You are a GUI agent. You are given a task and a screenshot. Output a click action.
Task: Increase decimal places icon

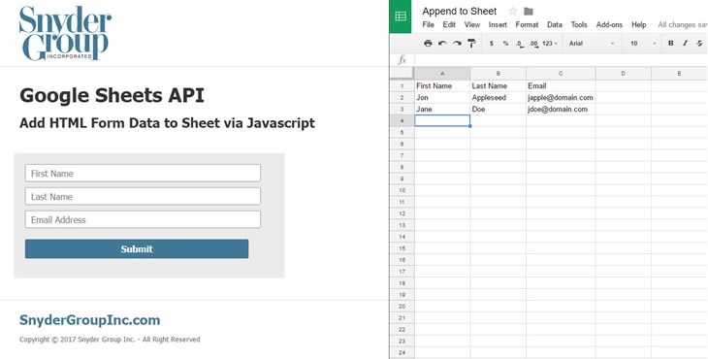point(533,44)
